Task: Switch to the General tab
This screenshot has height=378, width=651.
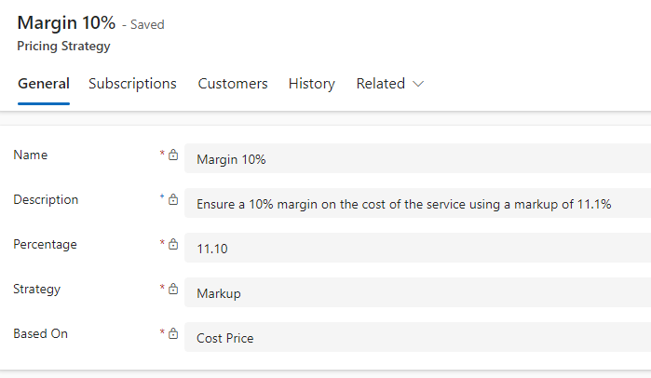Action: coord(44,84)
